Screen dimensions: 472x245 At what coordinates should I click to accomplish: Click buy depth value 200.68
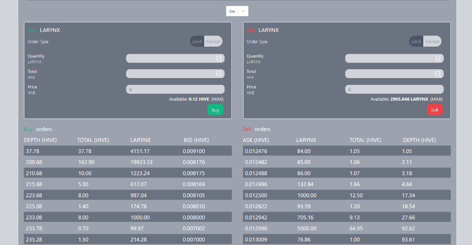click(x=34, y=162)
